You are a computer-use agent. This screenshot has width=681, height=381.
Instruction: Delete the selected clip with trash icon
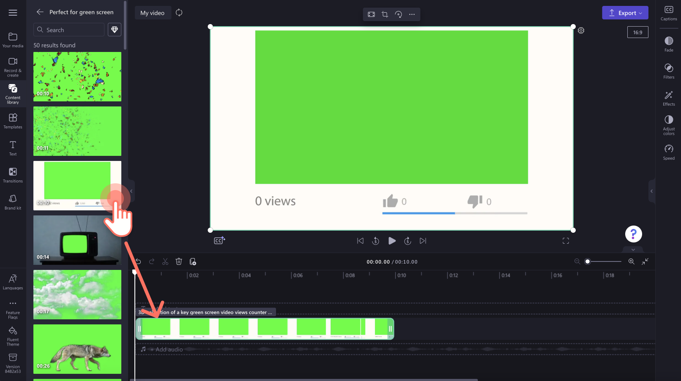179,262
